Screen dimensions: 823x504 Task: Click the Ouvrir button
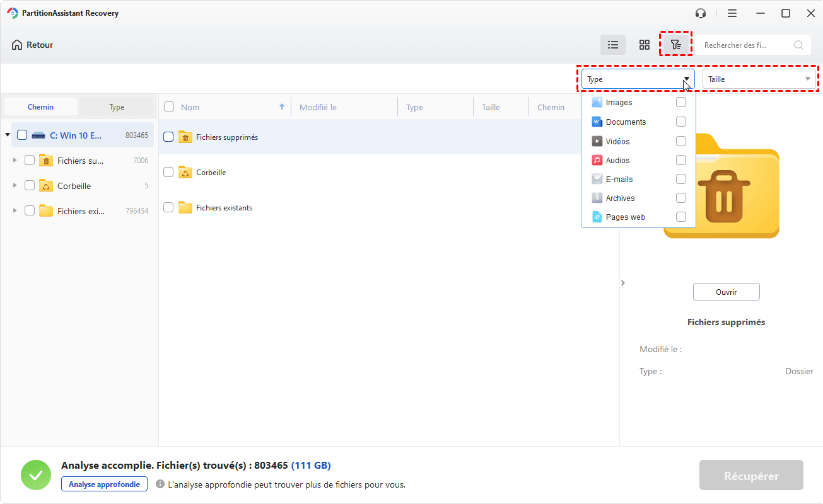point(727,292)
